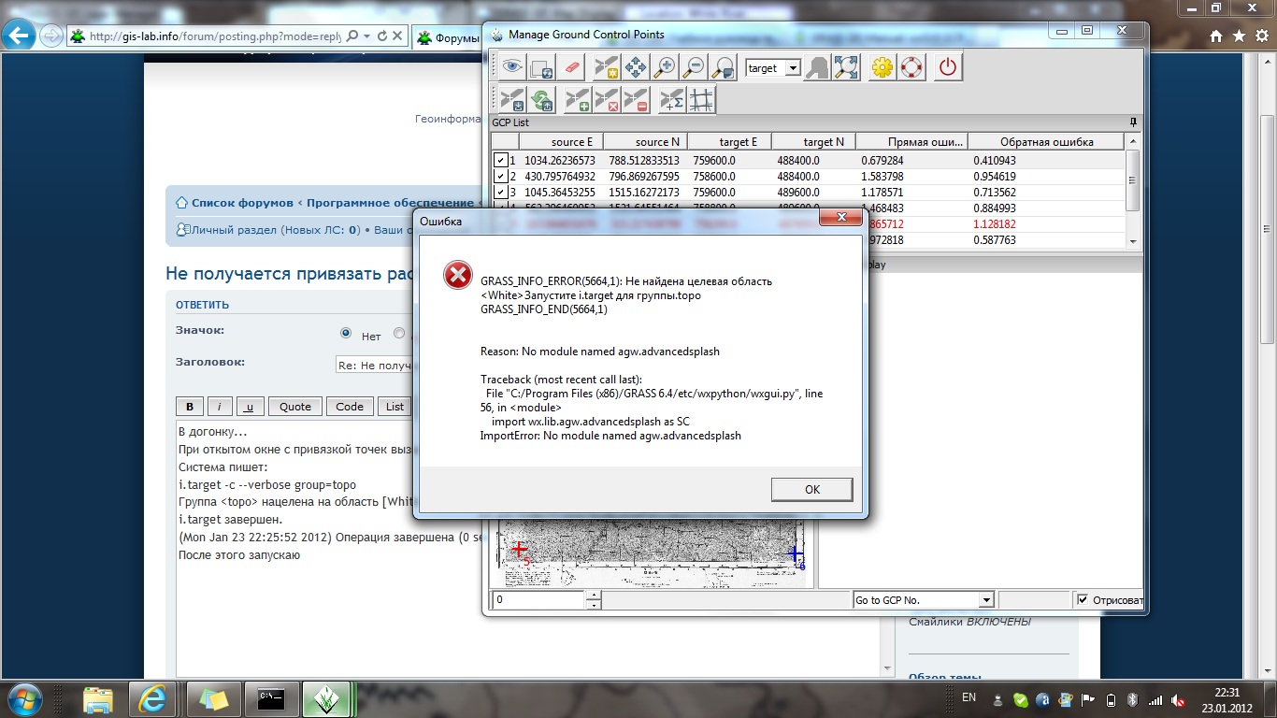Open browser tools gear icon

tap(1260, 36)
